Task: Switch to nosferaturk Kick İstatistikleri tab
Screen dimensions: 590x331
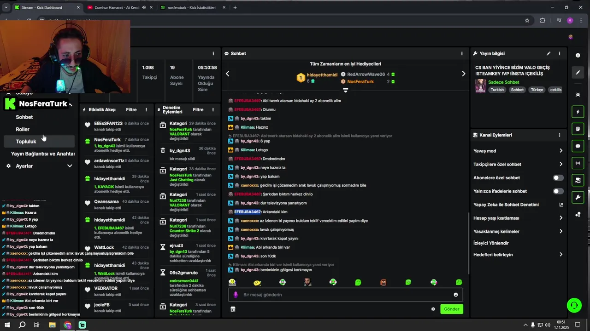Action: click(192, 7)
